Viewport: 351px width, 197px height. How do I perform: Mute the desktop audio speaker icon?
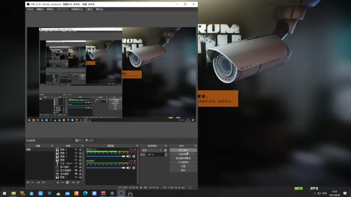pos(129,168)
